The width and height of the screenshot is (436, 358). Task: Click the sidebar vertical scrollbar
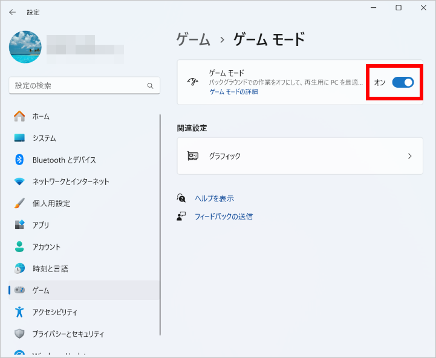(160, 225)
